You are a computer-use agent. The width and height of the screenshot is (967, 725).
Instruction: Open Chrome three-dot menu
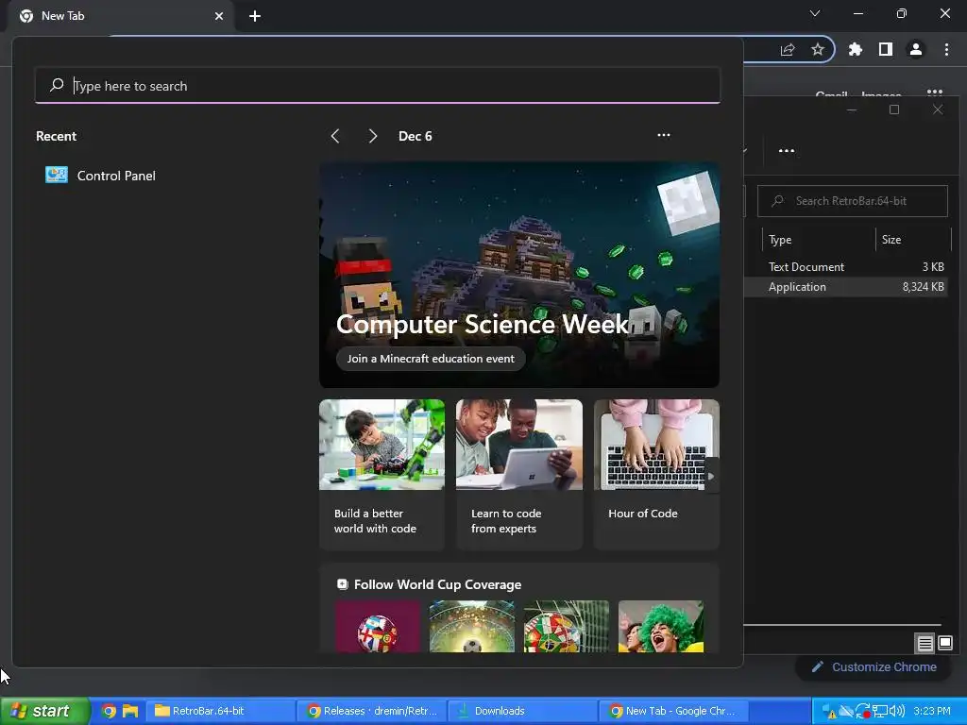coord(946,49)
